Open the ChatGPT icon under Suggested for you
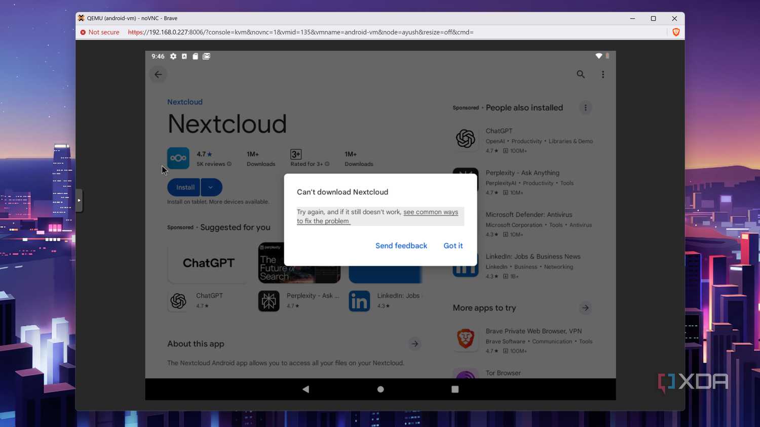Image resolution: width=760 pixels, height=427 pixels. click(x=178, y=301)
